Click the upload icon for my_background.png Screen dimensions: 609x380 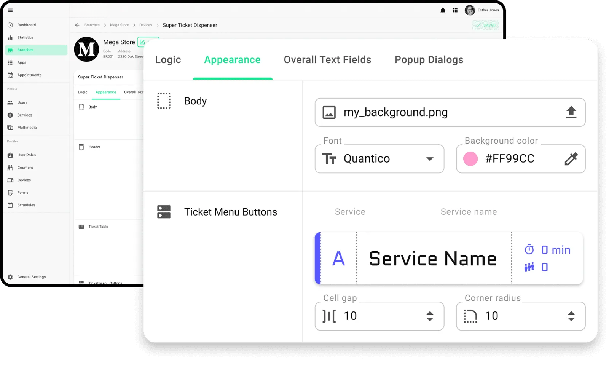click(571, 112)
